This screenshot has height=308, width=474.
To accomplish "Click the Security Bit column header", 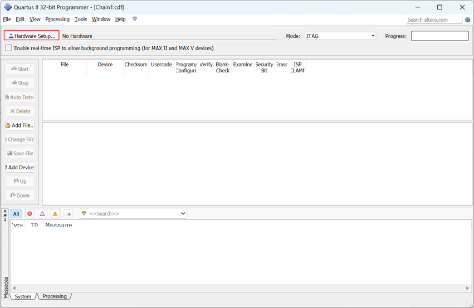I will [264, 67].
